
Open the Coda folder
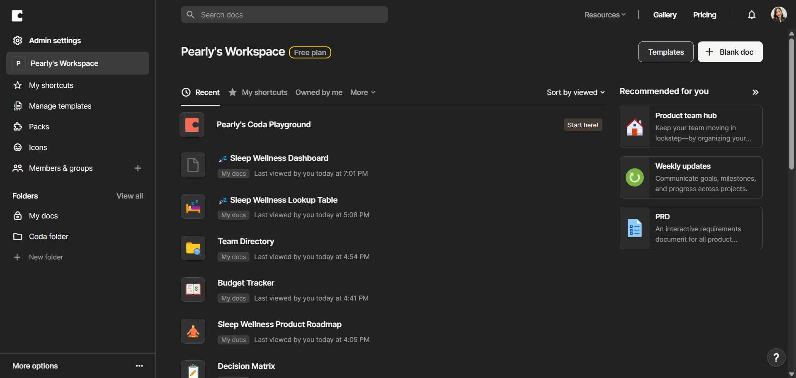point(49,236)
